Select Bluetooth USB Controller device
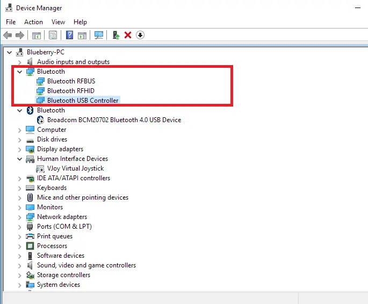Viewport: 368px width, 304px height. [83, 101]
